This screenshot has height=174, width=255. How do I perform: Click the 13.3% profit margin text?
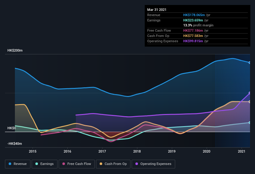click(x=198, y=25)
